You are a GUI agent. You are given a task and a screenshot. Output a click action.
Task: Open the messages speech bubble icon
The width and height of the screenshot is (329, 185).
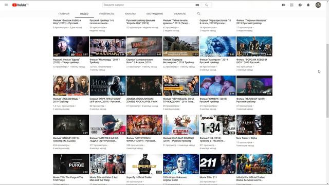click(x=300, y=5)
